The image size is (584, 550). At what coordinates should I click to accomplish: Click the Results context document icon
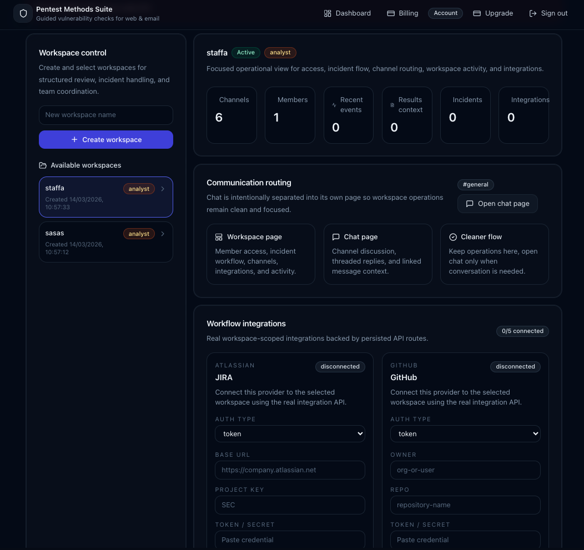[392, 105]
